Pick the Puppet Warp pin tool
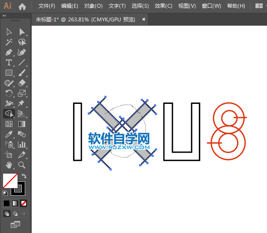Viewport: 267px width, 233px height. [x=22, y=103]
